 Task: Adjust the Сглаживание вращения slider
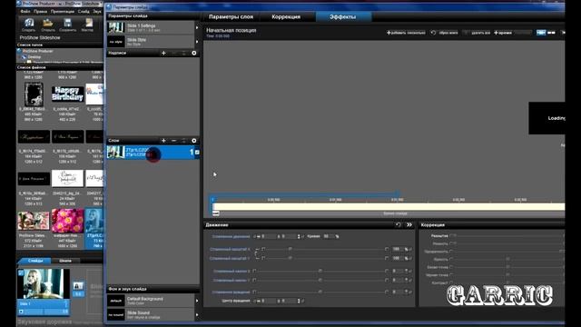click(321, 292)
